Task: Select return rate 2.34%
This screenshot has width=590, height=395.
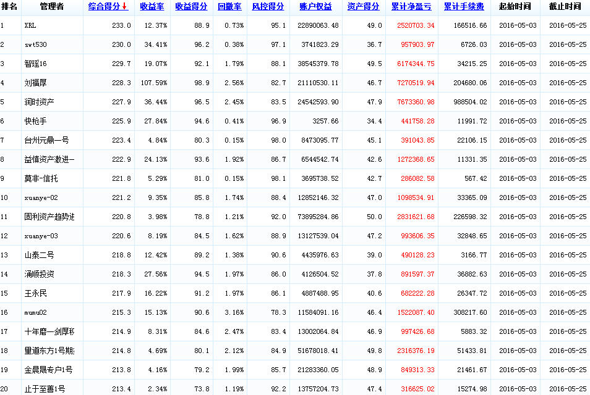Action: 158,389
